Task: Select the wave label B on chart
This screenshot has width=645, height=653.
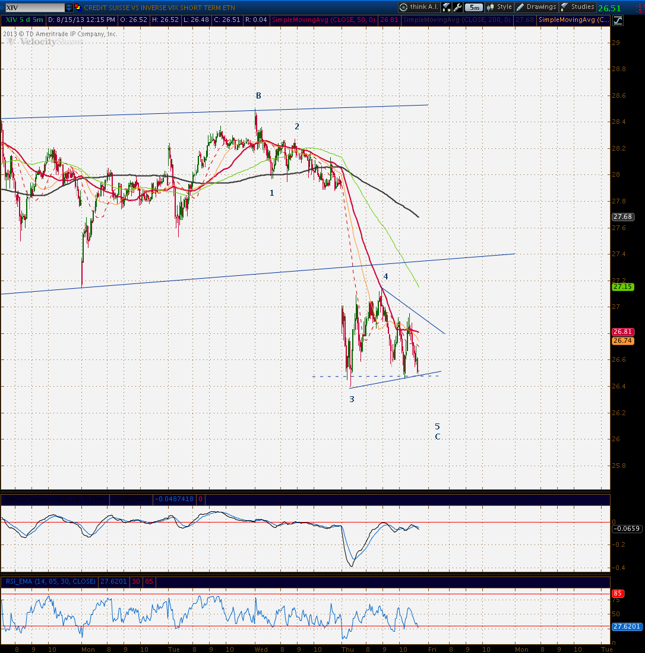Action: [x=258, y=95]
